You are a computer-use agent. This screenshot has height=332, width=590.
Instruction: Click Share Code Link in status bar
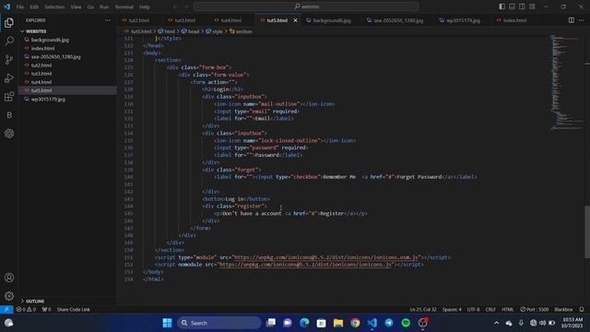tap(74, 310)
